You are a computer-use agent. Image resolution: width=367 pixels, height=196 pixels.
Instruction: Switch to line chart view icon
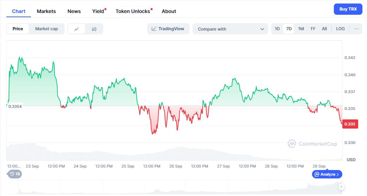[77, 29]
